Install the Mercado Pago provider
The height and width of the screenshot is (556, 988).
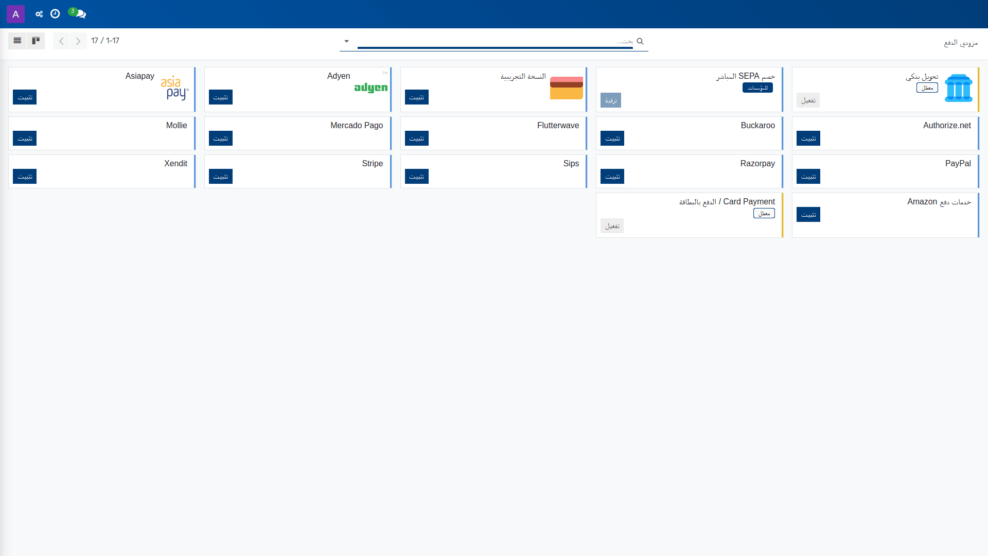coord(221,138)
